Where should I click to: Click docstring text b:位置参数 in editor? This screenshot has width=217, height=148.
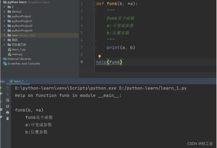click(x=118, y=33)
